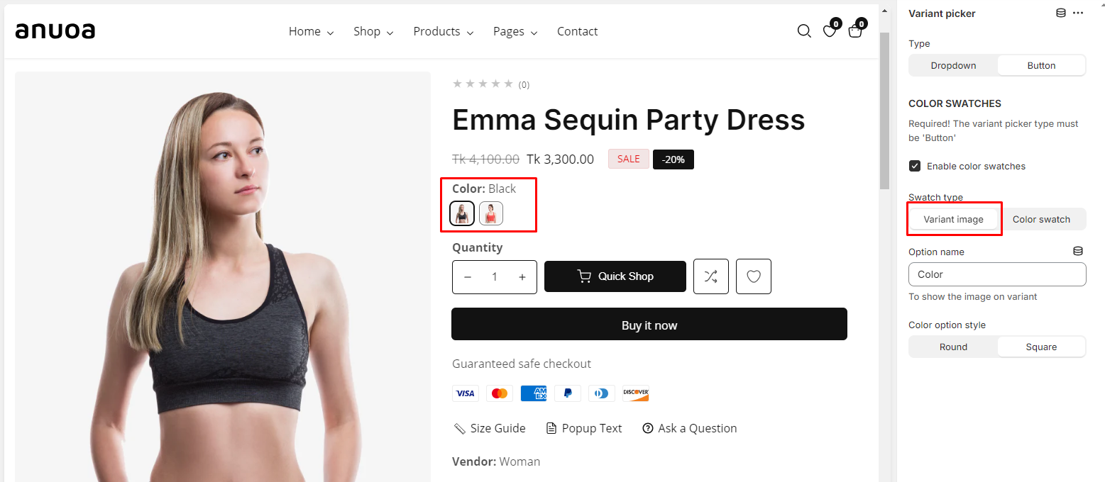Set variant picker type to Dropdown
Viewport: 1105px width, 482px height.
pos(953,65)
